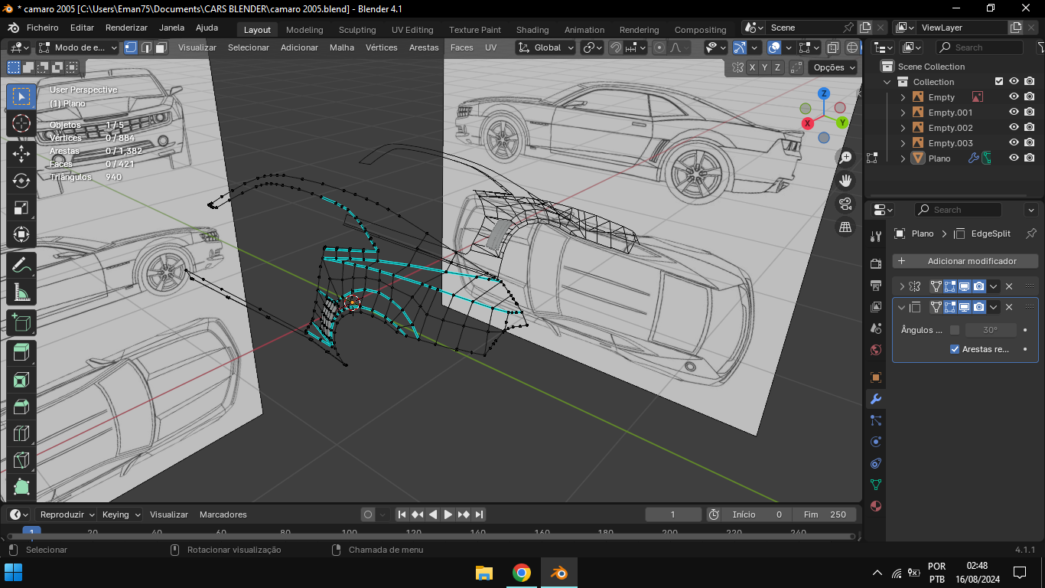1045x588 pixels.
Task: Toggle the camera view icon
Action: (x=845, y=204)
